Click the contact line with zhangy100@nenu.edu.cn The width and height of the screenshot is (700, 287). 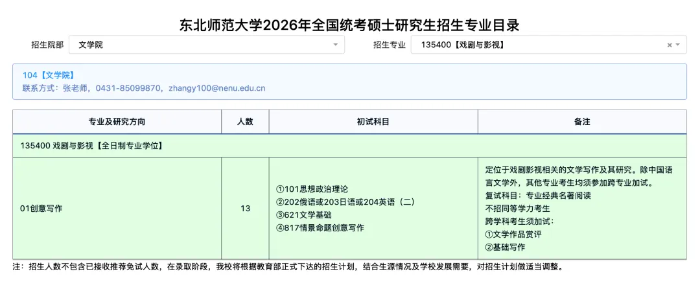click(144, 88)
